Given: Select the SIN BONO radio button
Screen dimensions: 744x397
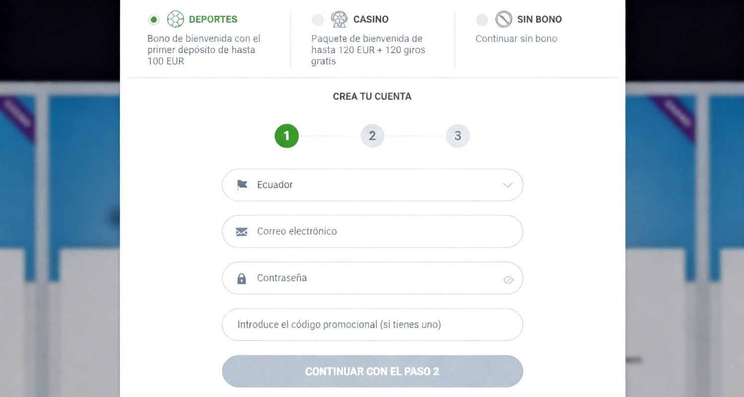Looking at the screenshot, I should tap(482, 19).
